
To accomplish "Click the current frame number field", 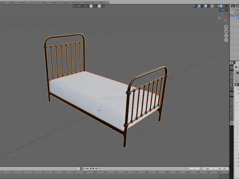I will tap(195, 169).
